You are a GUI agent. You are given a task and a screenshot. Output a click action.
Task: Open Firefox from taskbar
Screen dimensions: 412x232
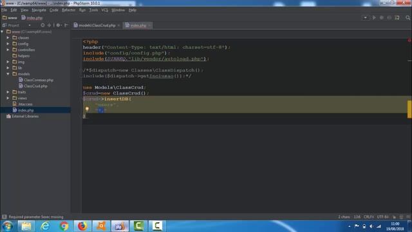click(82, 226)
